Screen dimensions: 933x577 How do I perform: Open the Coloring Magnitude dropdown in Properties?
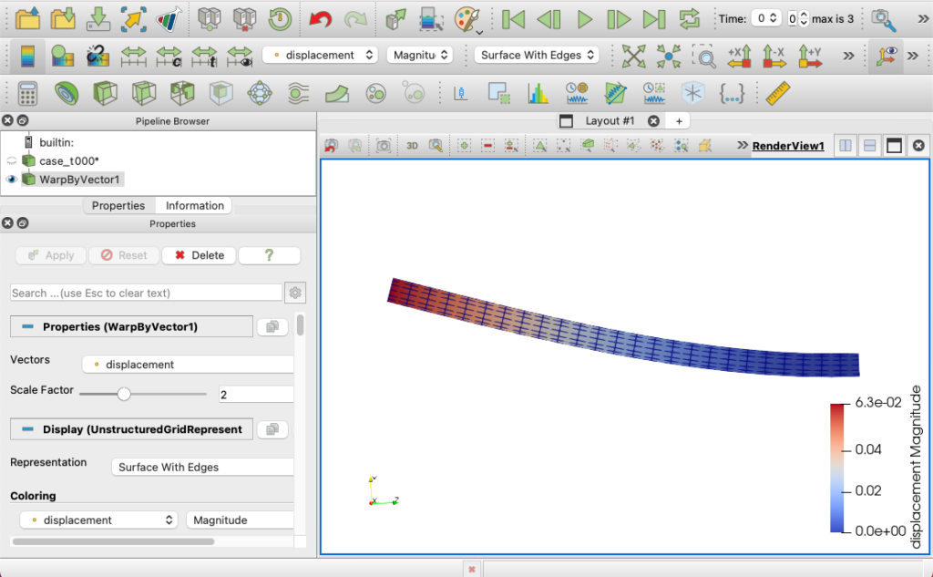[241, 520]
